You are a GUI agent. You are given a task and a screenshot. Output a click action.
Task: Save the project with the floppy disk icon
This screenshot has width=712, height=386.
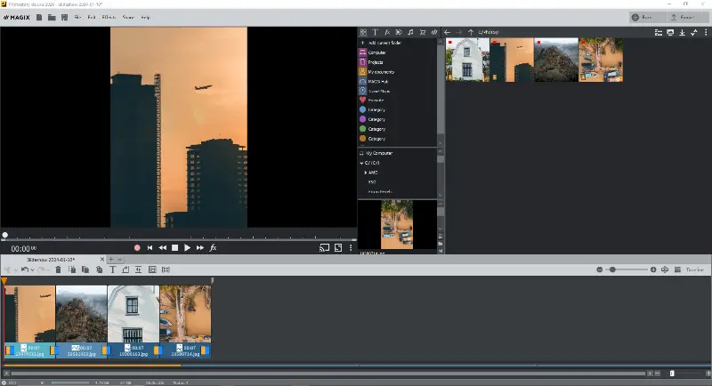pyautogui.click(x=64, y=17)
